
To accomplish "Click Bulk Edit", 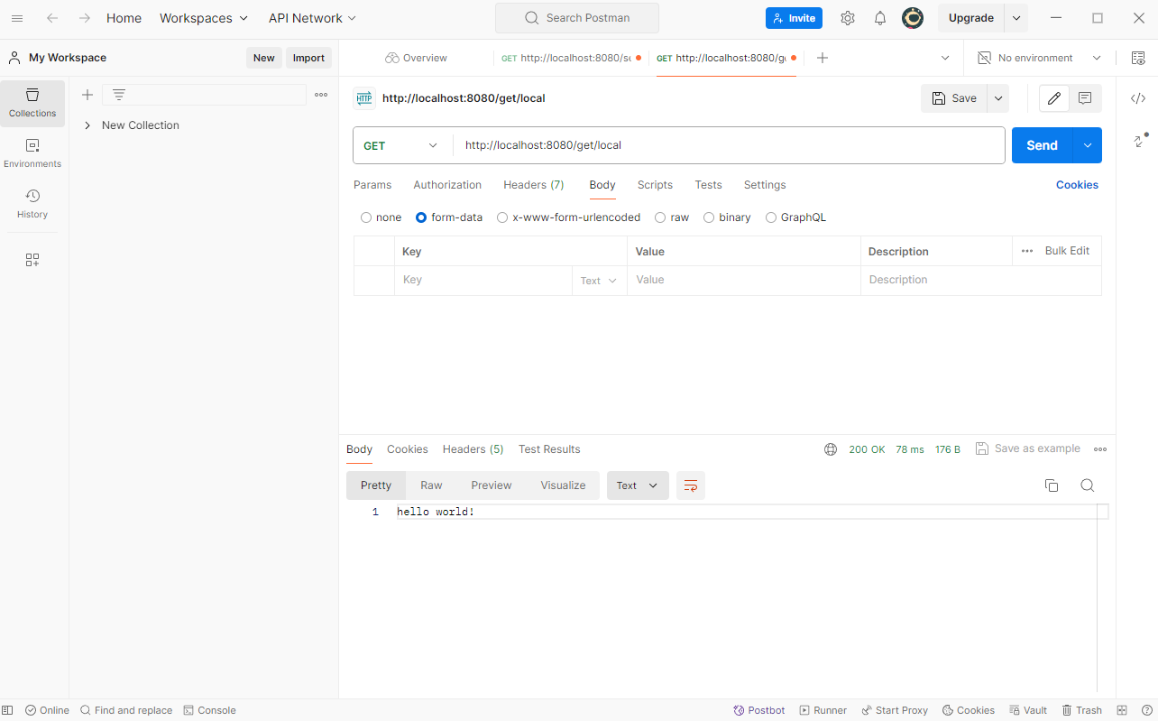I will (1067, 251).
